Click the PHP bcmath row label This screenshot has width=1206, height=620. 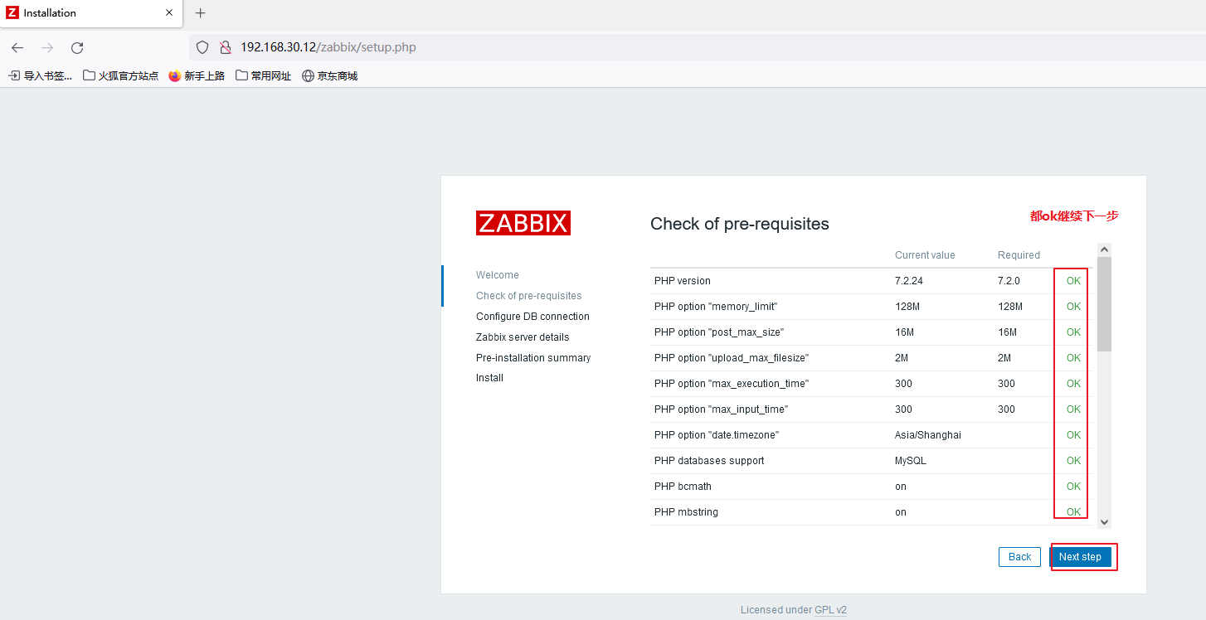tap(683, 487)
